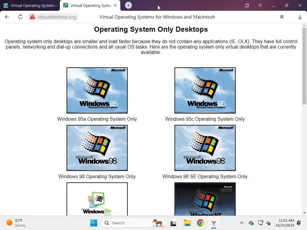Bookmark this page with the bookmark icon

pos(282,17)
